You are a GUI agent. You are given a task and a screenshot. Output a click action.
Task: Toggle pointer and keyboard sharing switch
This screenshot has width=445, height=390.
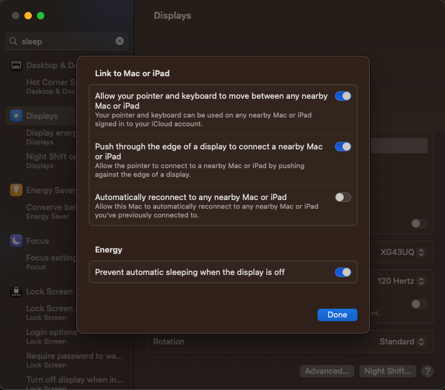(343, 96)
